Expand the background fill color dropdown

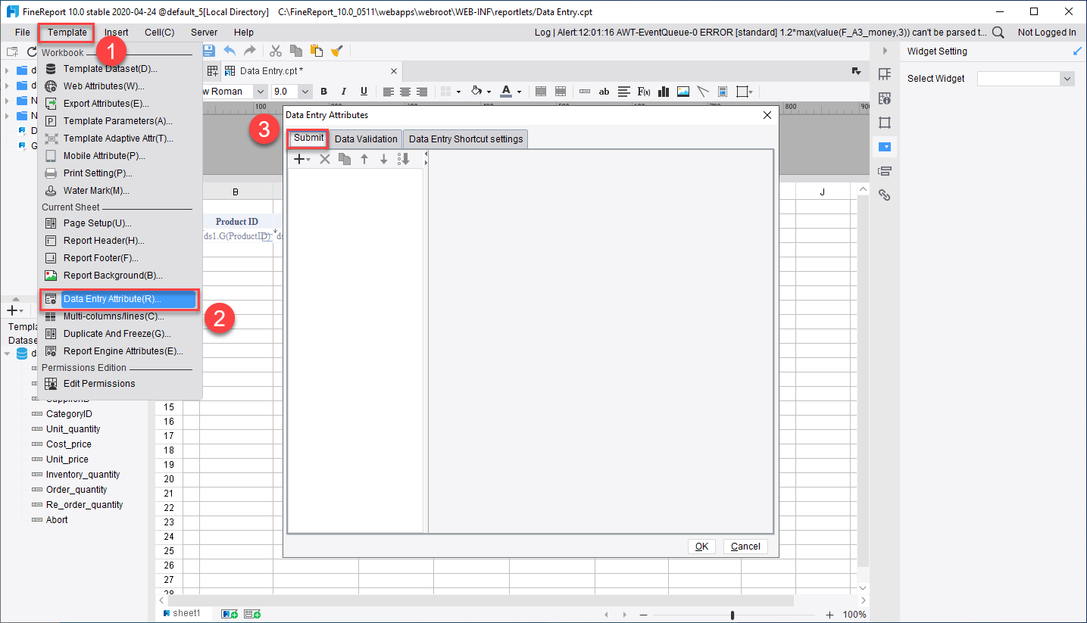pos(488,91)
